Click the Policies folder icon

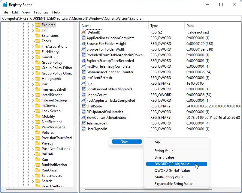(38, 133)
